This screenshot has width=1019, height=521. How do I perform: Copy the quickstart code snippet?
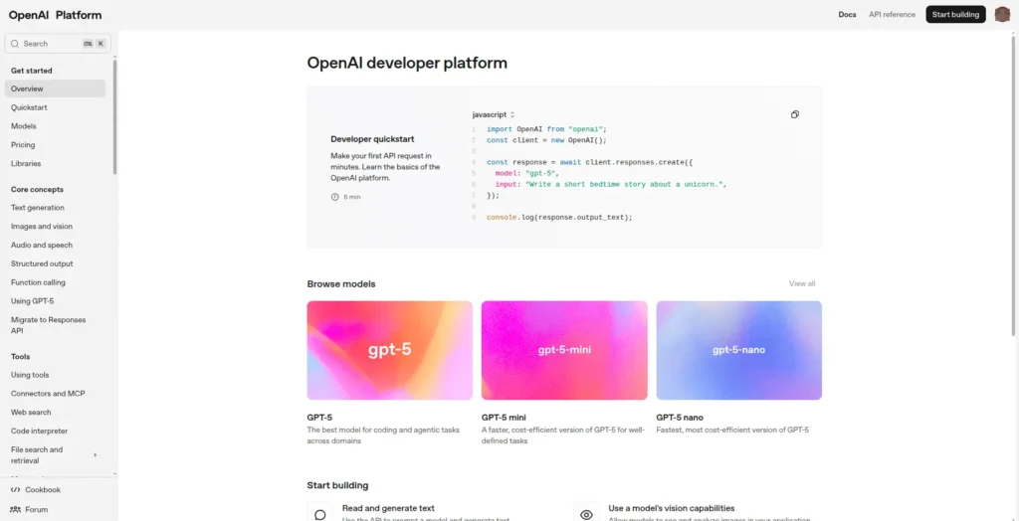click(x=794, y=114)
